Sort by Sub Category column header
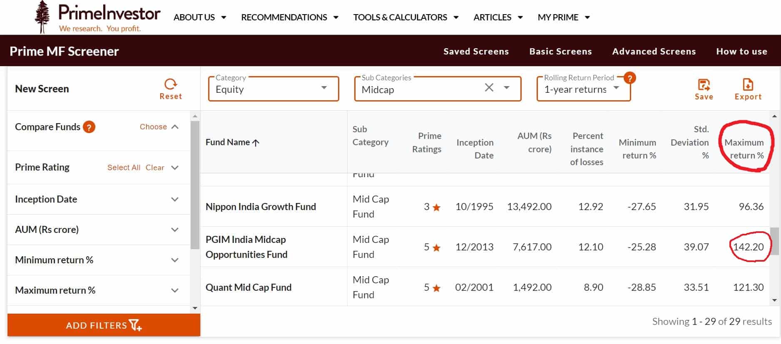The height and width of the screenshot is (344, 781). tap(371, 136)
